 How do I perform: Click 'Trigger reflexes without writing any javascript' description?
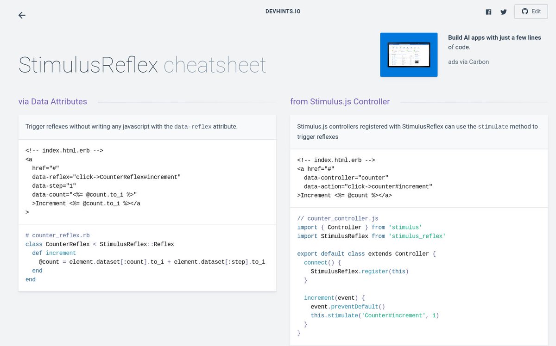pos(131,126)
